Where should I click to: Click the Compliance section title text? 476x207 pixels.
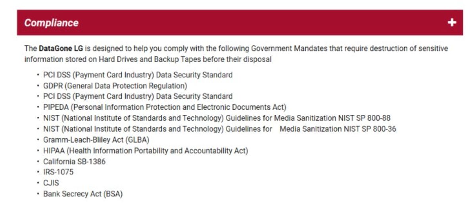(52, 23)
